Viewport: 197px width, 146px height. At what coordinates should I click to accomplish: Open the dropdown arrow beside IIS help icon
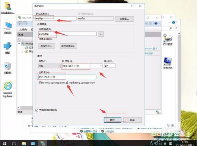click(159, 23)
